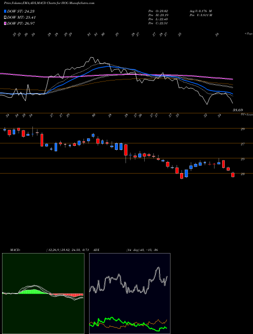Click the 27 price axis label
Viewport: 253px width, 334px height.
(242, 144)
